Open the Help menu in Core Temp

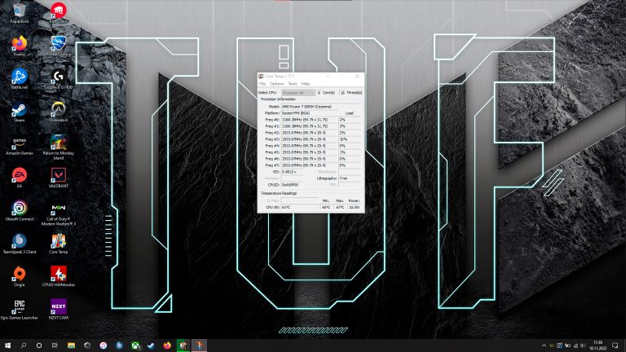point(306,84)
